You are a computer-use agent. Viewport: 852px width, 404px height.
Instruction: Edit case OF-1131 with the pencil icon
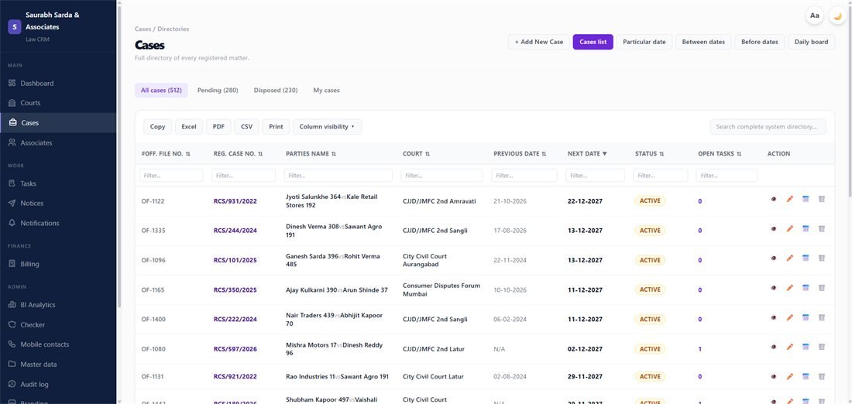pos(789,376)
